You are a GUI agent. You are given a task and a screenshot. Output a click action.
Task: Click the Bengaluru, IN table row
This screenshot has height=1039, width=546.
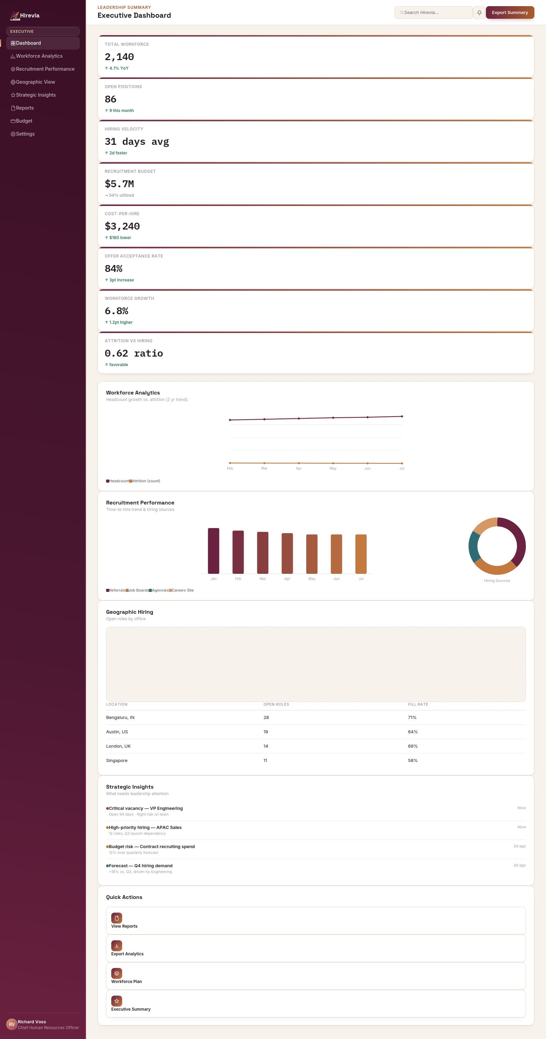pyautogui.click(x=316, y=718)
